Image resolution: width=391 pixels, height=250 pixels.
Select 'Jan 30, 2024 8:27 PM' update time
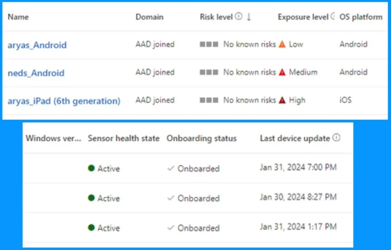tap(298, 197)
